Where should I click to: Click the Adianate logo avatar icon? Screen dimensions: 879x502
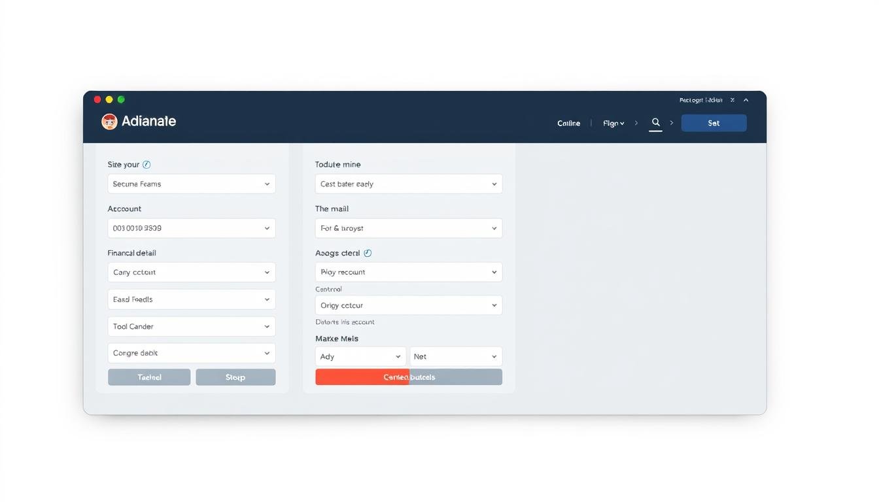[x=109, y=122]
